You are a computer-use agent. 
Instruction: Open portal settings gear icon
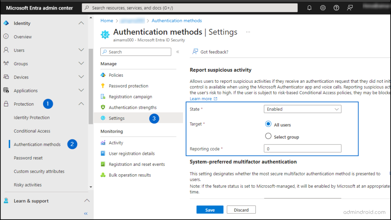[323, 8]
